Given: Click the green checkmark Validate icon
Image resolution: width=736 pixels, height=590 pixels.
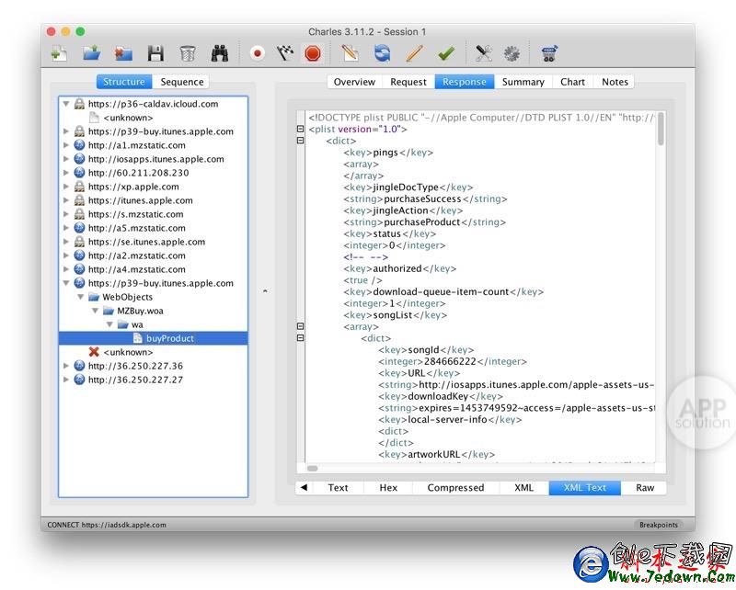Looking at the screenshot, I should pos(446,53).
